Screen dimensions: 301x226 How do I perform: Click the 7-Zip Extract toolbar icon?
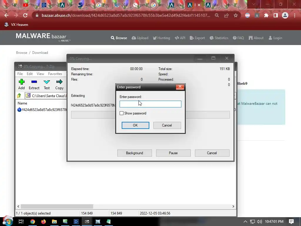click(x=34, y=84)
